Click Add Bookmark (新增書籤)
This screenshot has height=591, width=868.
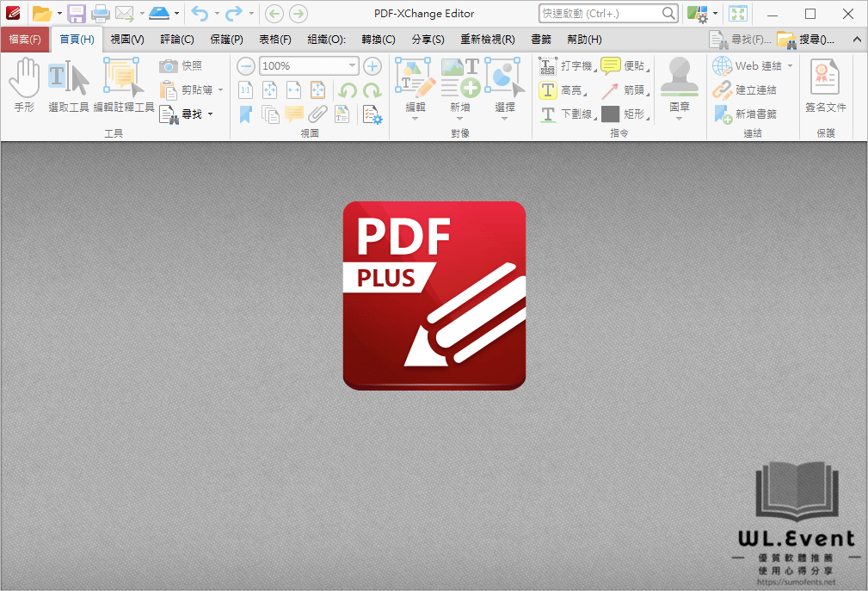coord(745,114)
